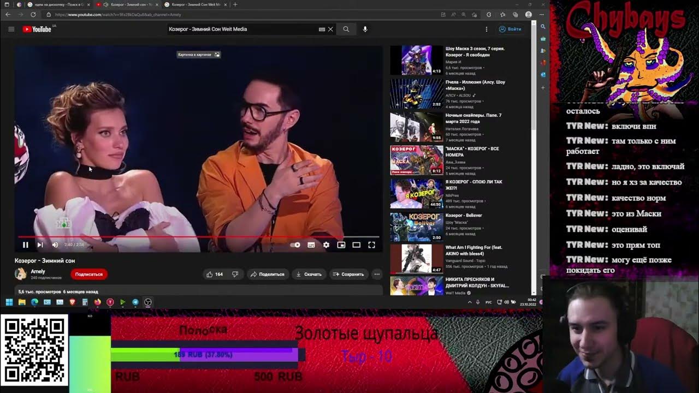Open the on-screen keyboard icon in search

pos(322,29)
